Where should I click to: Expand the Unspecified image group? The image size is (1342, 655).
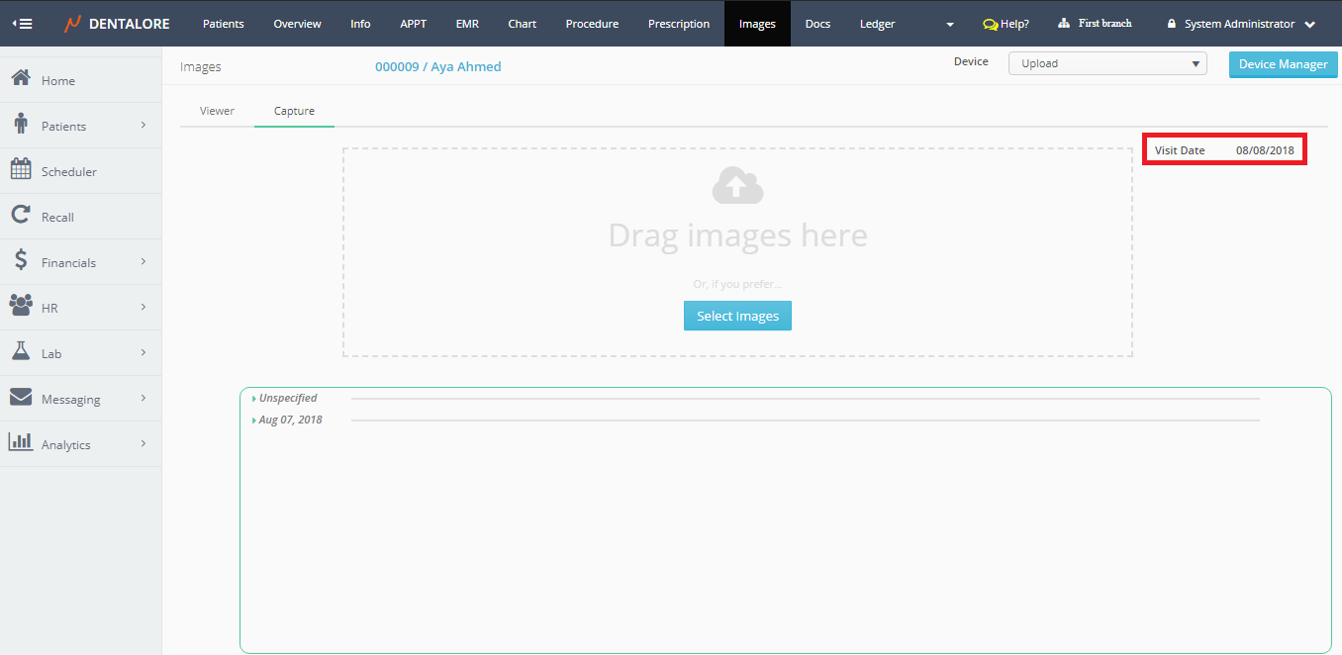287,398
